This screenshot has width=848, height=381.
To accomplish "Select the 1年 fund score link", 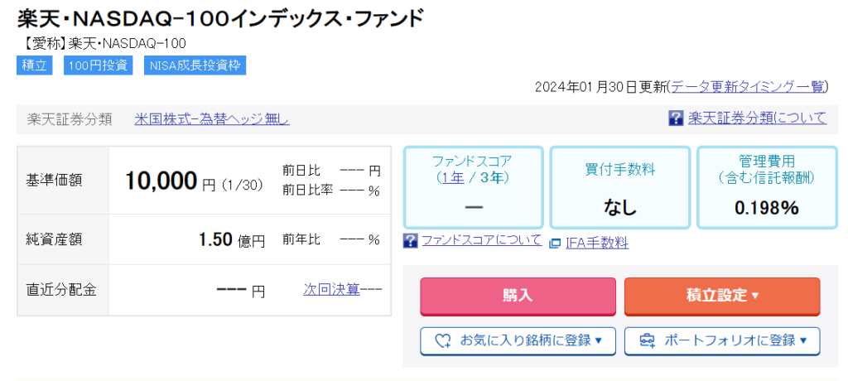I will pyautogui.click(x=452, y=177).
